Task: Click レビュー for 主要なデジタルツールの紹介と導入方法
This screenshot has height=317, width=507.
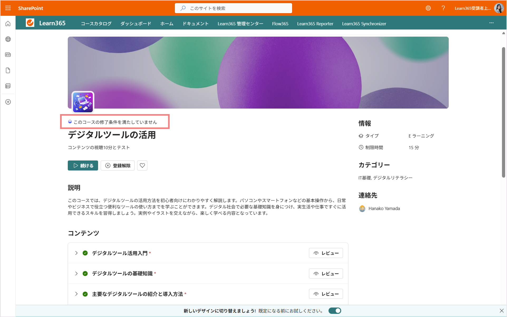Action: click(326, 294)
